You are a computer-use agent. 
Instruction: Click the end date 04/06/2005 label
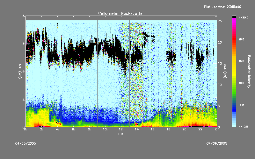pos(217,143)
